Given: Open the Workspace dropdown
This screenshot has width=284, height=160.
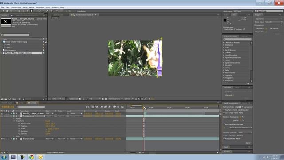Looking at the screenshot, I should pos(243,11).
